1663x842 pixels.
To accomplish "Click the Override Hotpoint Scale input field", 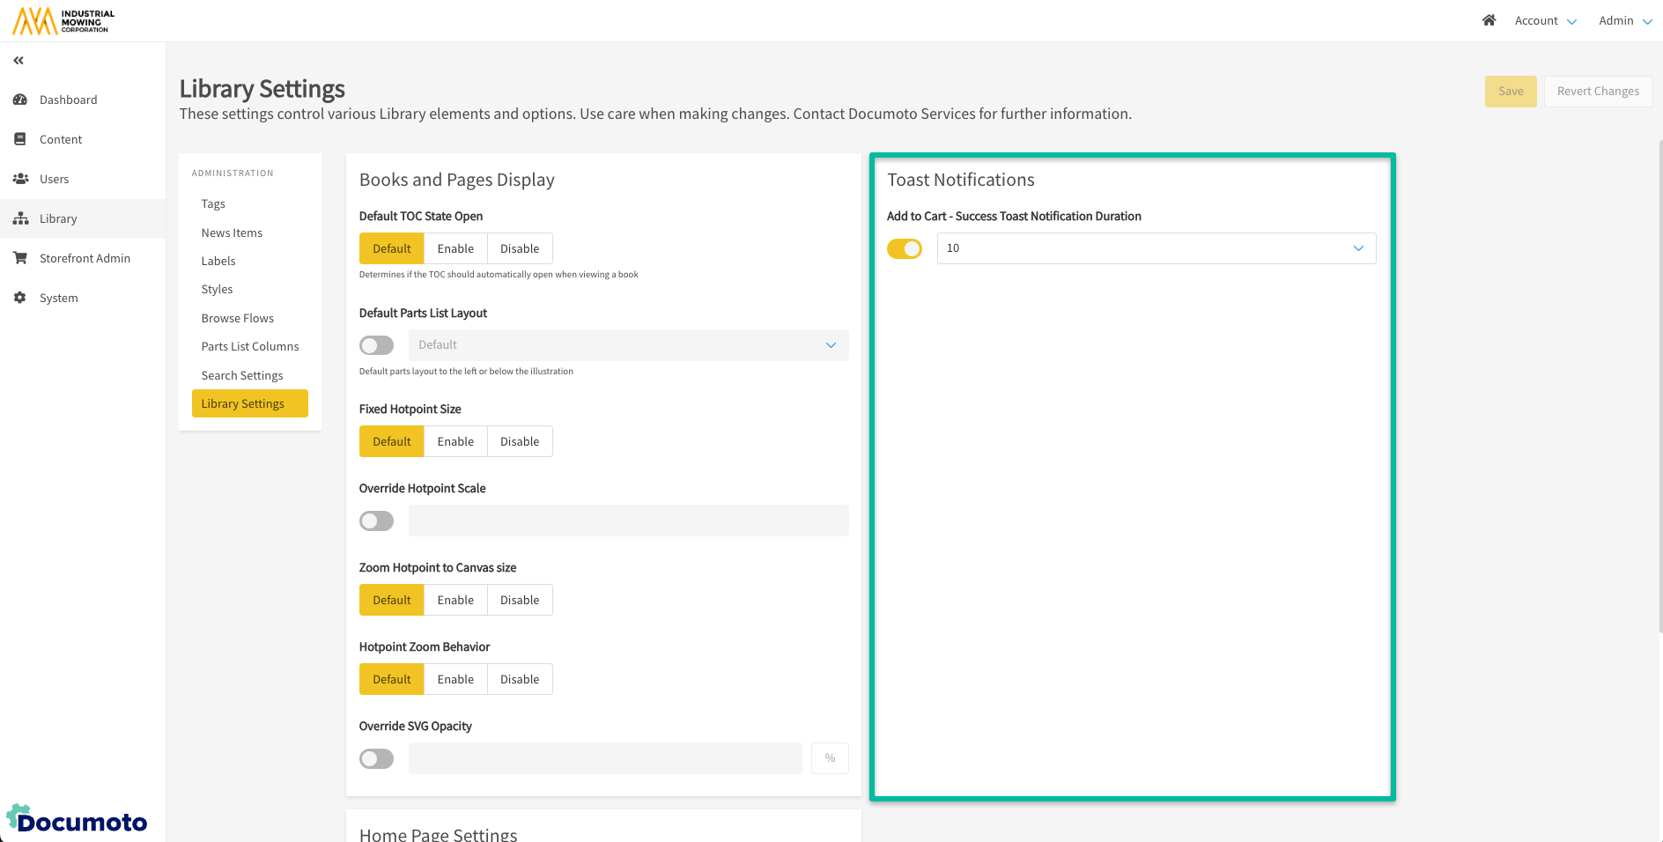I will click(x=628, y=521).
